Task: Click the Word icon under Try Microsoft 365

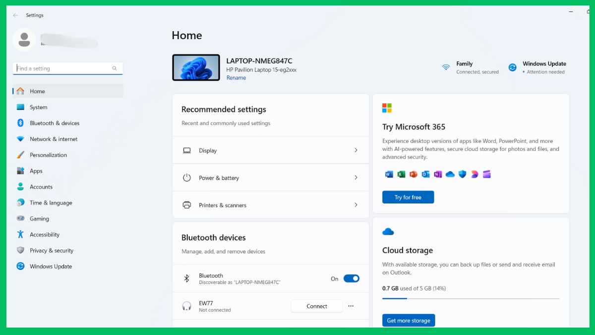Action: pos(388,174)
